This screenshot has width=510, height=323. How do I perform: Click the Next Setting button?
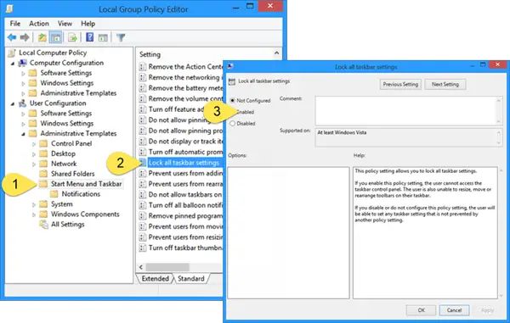tap(445, 84)
